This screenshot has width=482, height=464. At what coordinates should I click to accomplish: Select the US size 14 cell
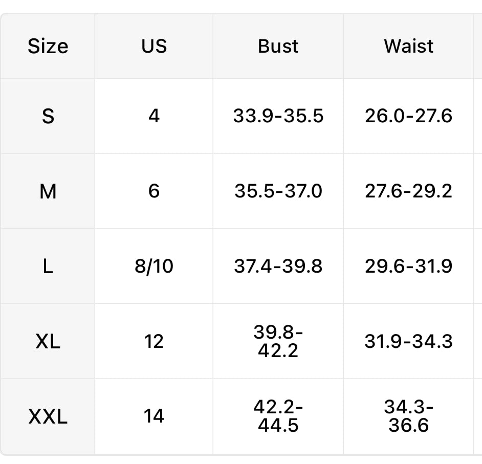[154, 416]
